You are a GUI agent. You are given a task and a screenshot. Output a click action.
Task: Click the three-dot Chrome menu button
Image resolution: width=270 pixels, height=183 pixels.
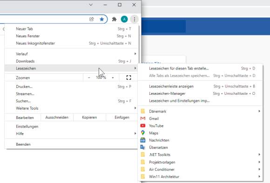coord(135,19)
